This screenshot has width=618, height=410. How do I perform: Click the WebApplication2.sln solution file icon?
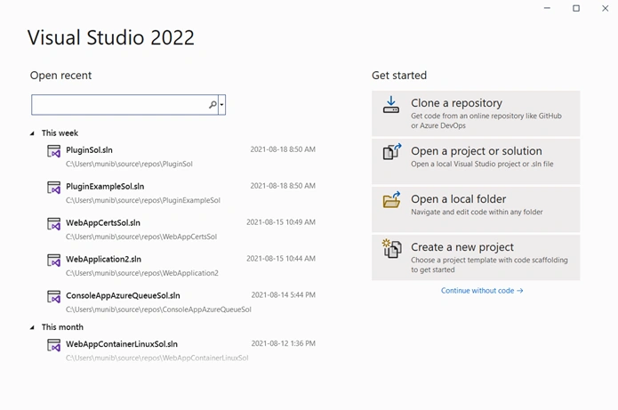point(53,261)
